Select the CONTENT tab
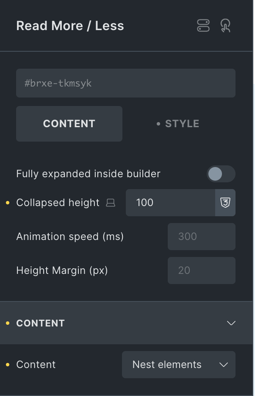The image size is (255, 396). pos(69,124)
